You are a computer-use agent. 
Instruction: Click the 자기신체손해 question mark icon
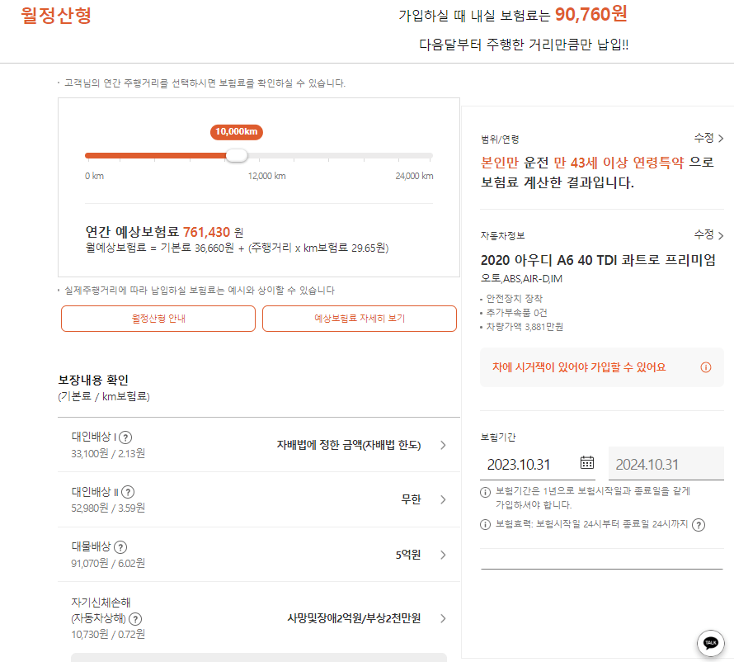pos(136,619)
